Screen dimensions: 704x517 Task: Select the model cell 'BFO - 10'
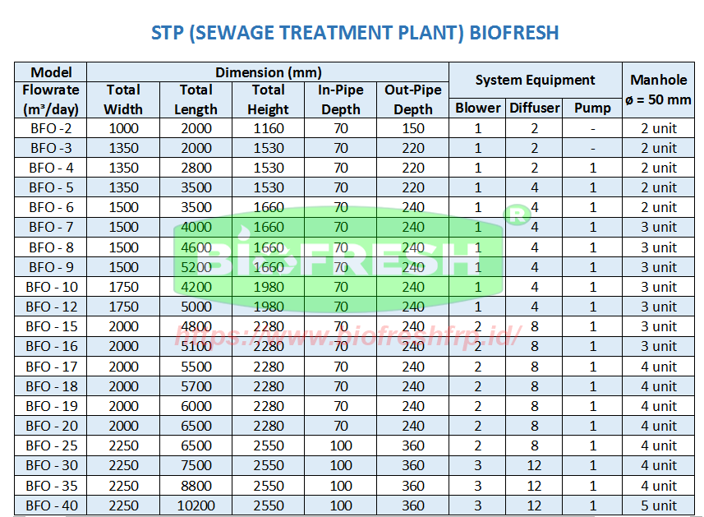pos(51,287)
